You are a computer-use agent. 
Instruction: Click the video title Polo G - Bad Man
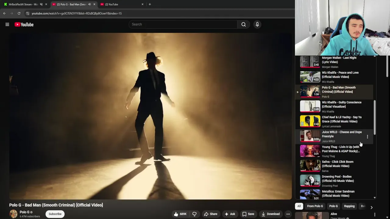[x=56, y=205]
